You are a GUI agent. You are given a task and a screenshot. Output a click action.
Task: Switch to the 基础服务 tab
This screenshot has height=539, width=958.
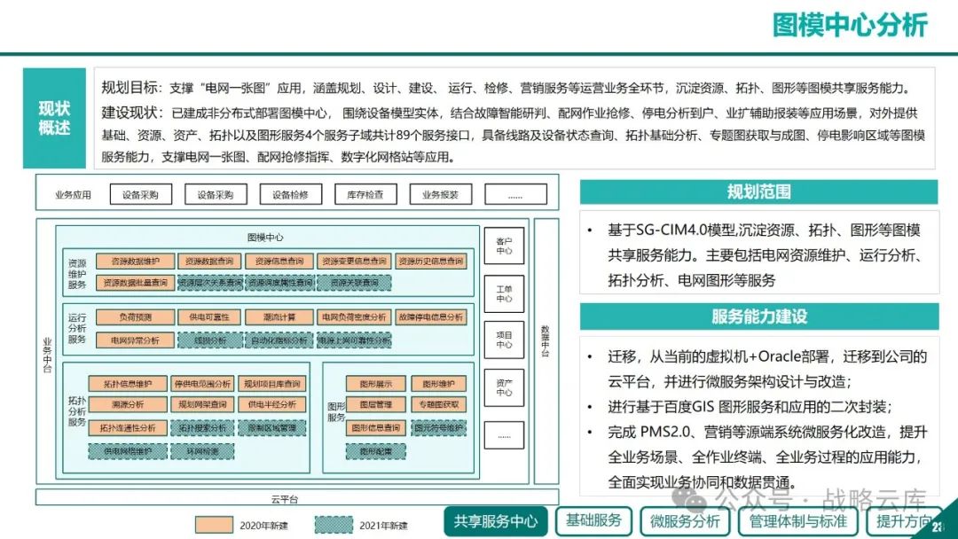[x=593, y=520]
